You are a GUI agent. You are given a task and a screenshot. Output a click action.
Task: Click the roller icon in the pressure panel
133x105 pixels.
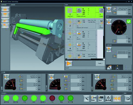pyautogui.click(x=109, y=21)
